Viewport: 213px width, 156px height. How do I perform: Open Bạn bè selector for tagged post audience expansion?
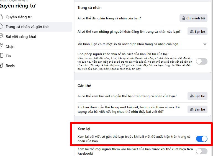pos(197,109)
